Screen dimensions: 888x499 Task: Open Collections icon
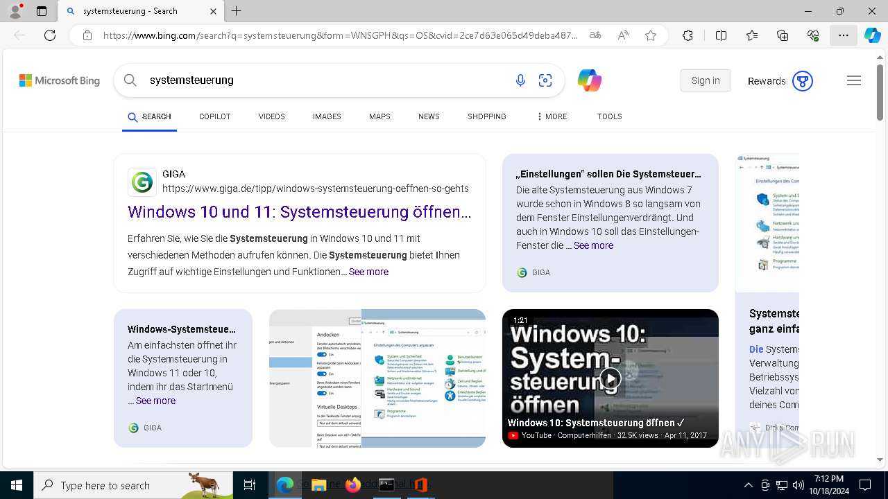(x=783, y=35)
